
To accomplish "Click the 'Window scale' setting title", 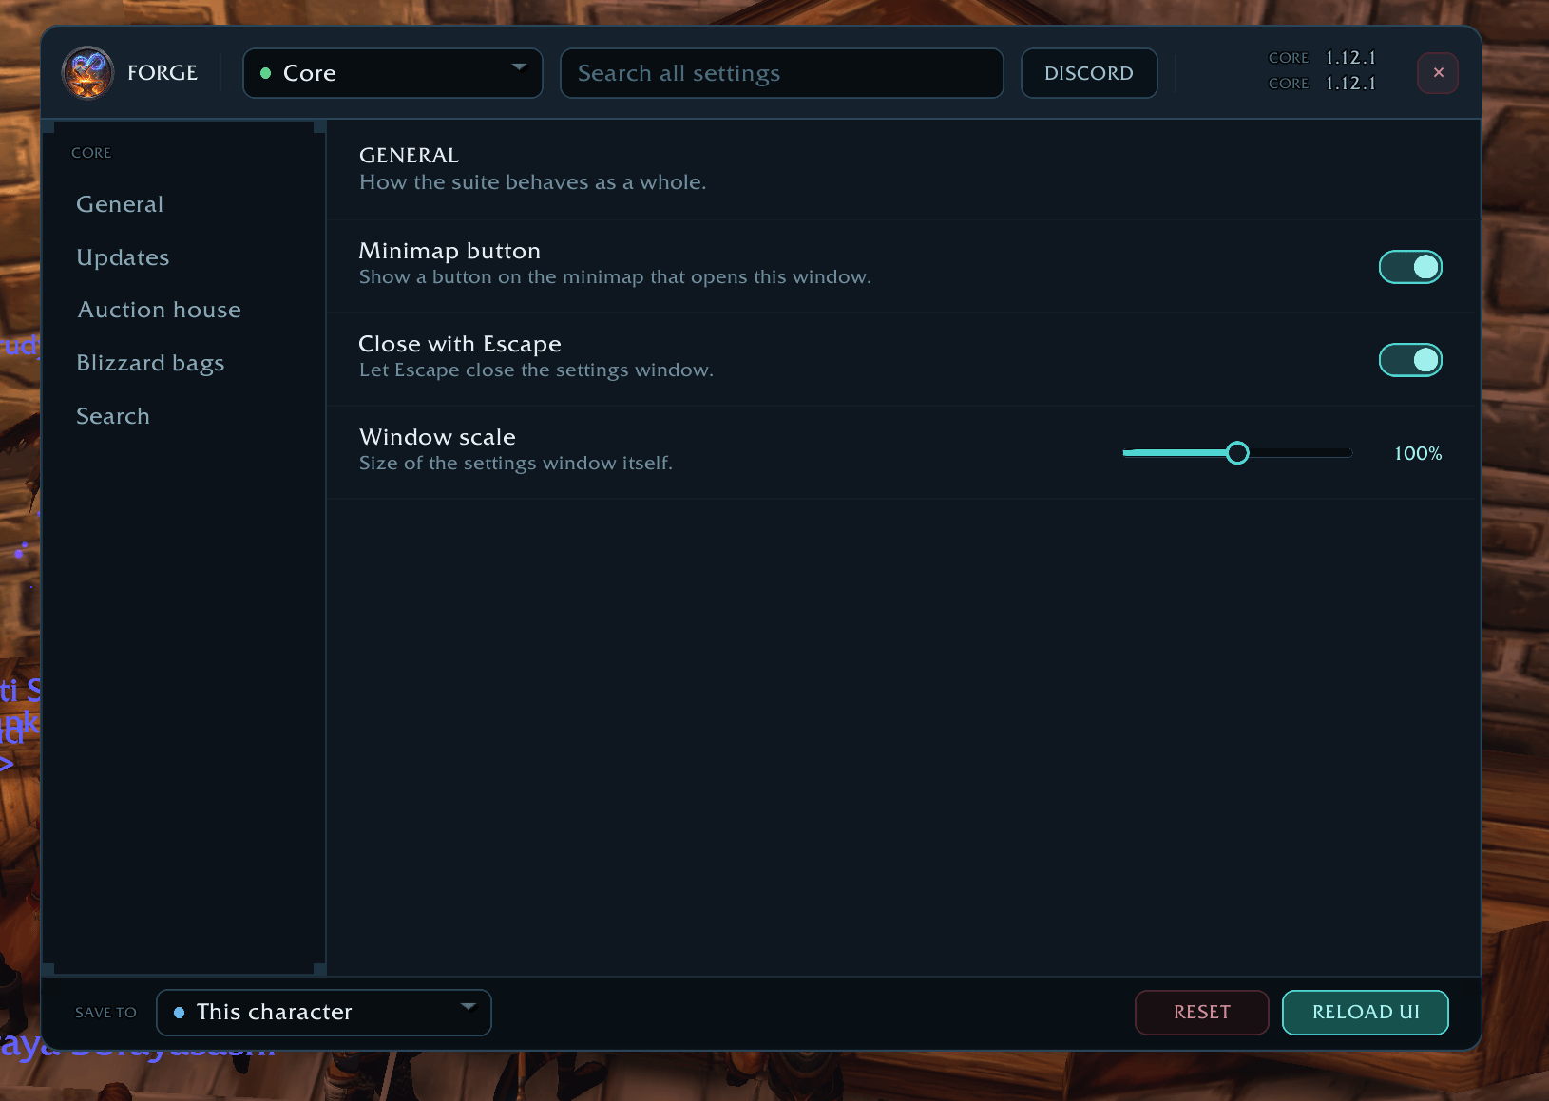I will pyautogui.click(x=437, y=437).
